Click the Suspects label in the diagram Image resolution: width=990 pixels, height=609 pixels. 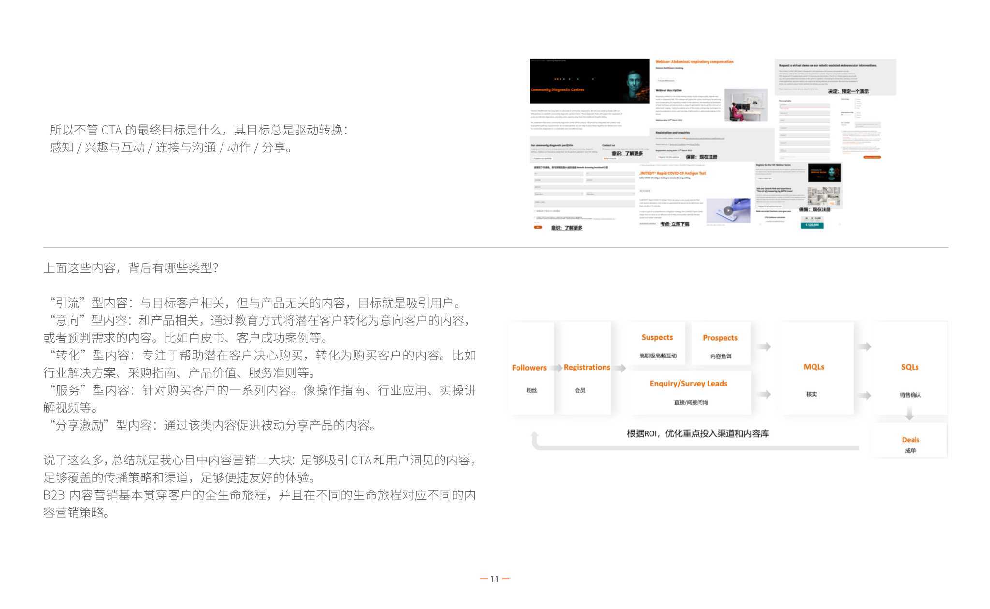(657, 337)
